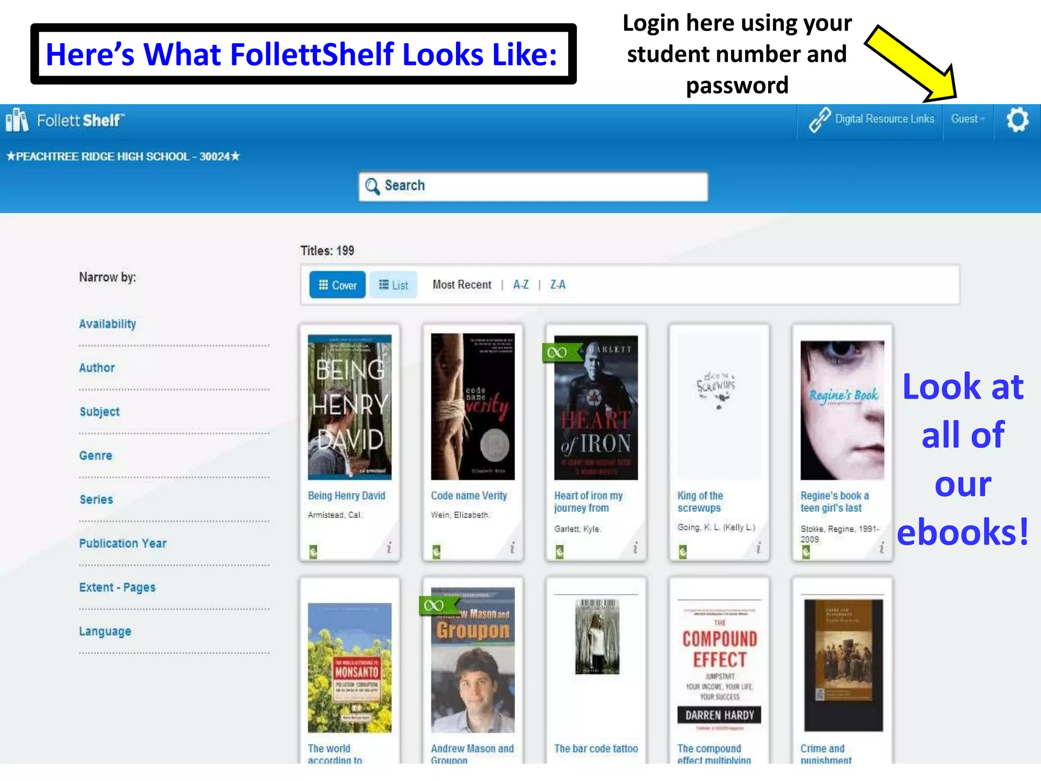Expand the Series filter

[x=96, y=499]
